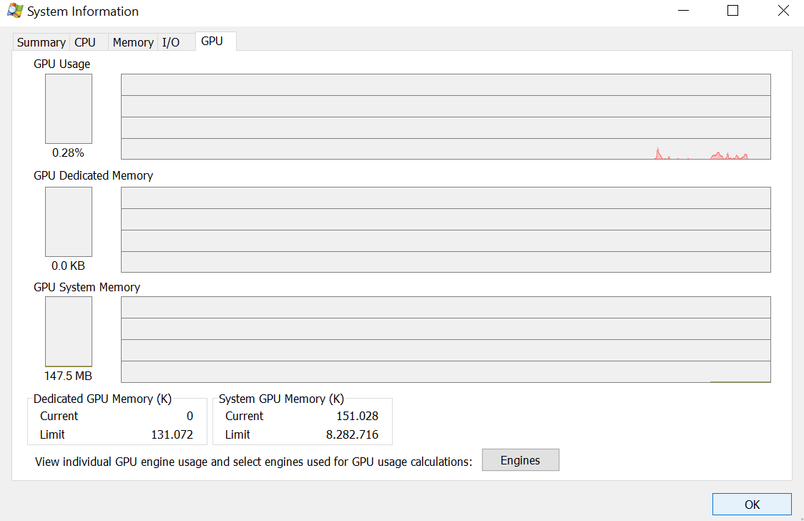Screen dimensions: 804x521
Task: Click the GPU System Memory heading
Action: (x=87, y=287)
